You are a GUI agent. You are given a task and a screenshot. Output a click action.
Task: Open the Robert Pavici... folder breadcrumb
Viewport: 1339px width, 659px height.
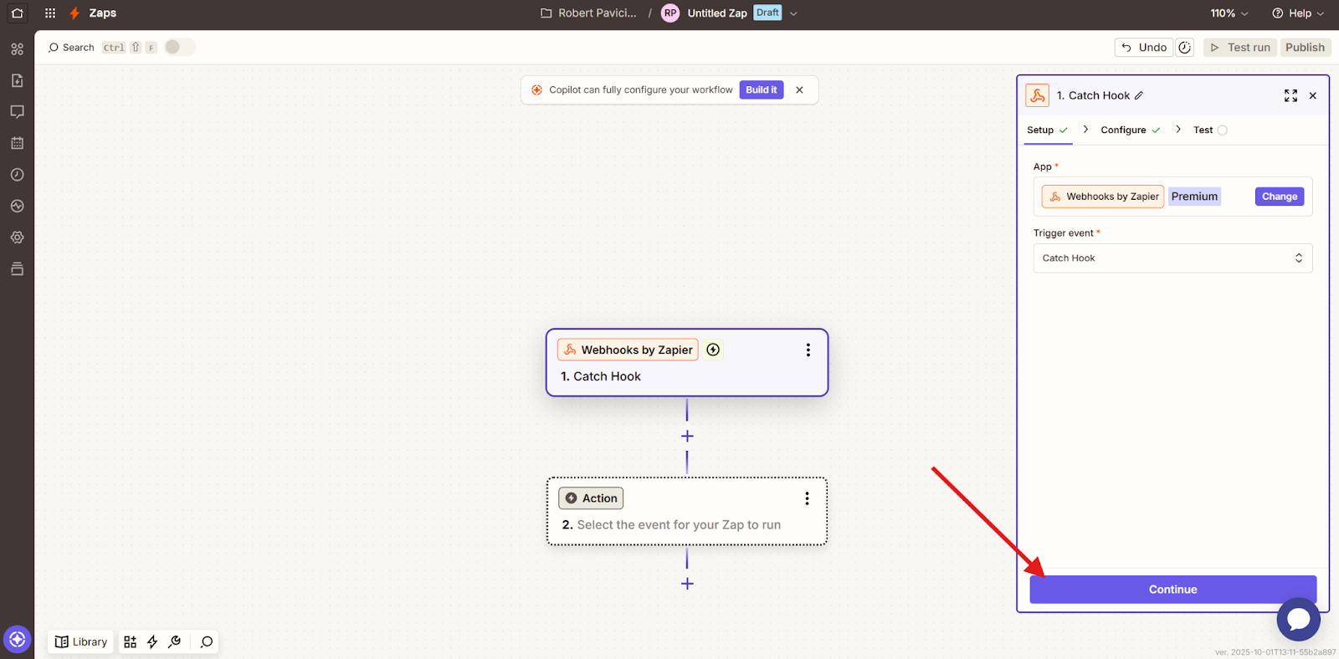(x=588, y=13)
